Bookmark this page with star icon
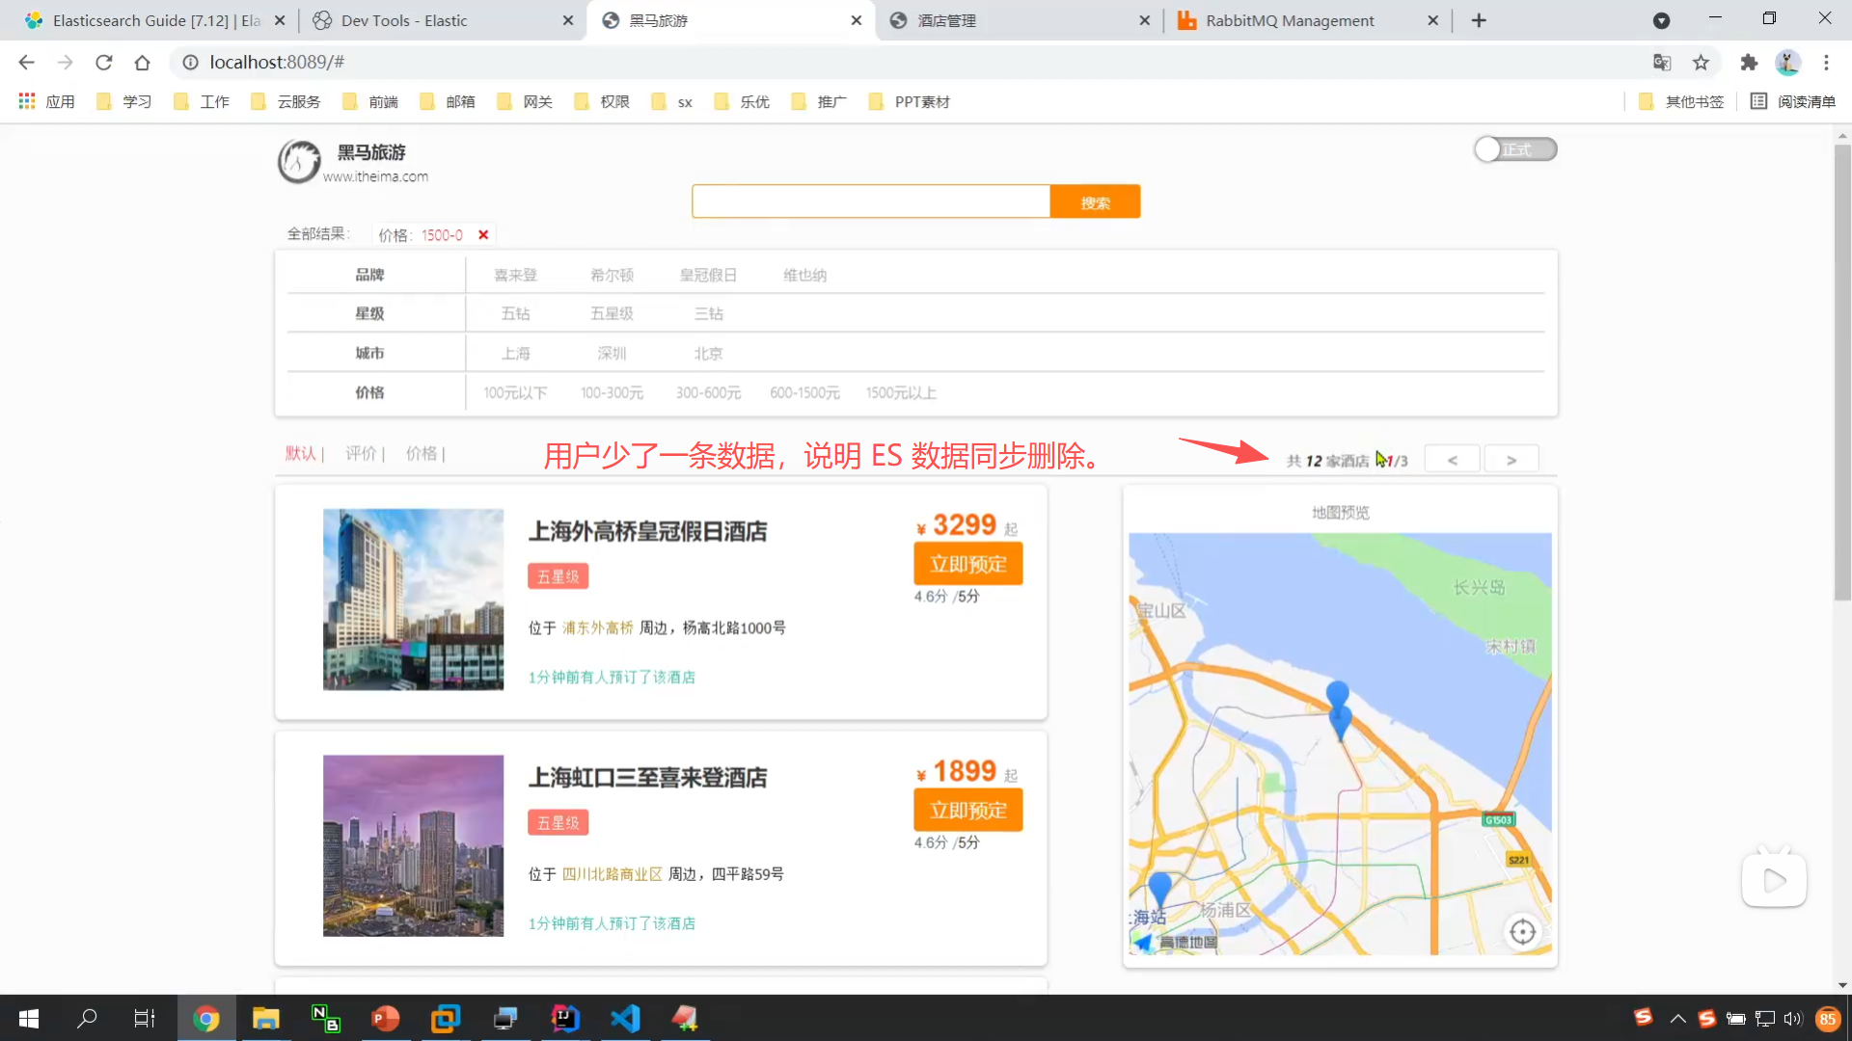The image size is (1852, 1041). 1701,63
